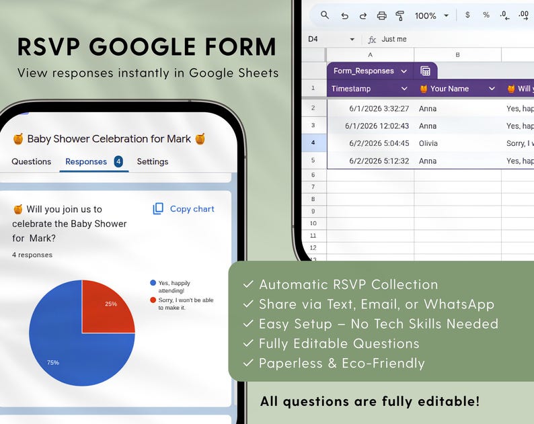Switch to the Questions tab
Screen dimensions: 534x424
pyautogui.click(x=32, y=162)
